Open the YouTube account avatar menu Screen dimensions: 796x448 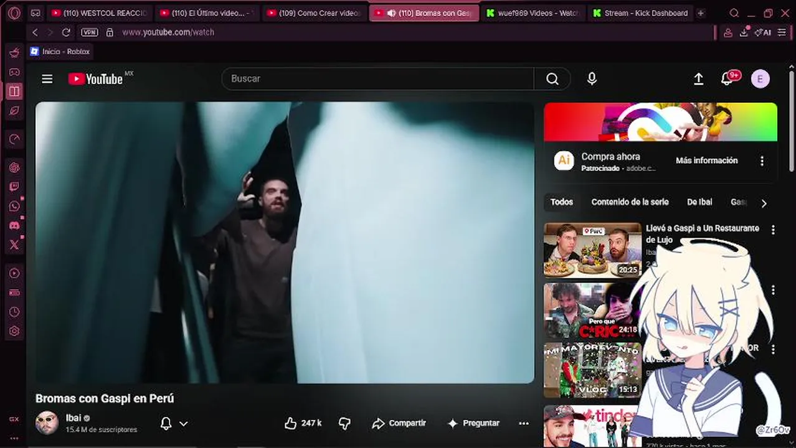point(760,78)
